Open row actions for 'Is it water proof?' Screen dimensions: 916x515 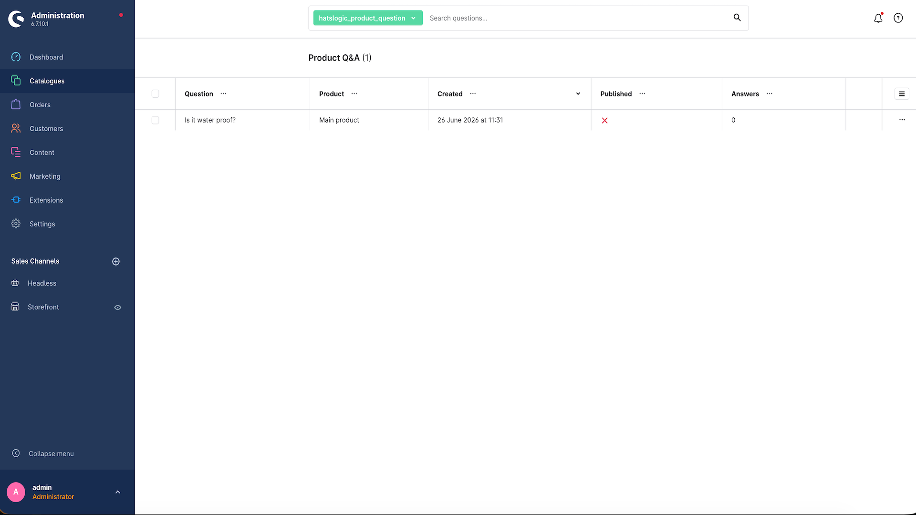902,120
